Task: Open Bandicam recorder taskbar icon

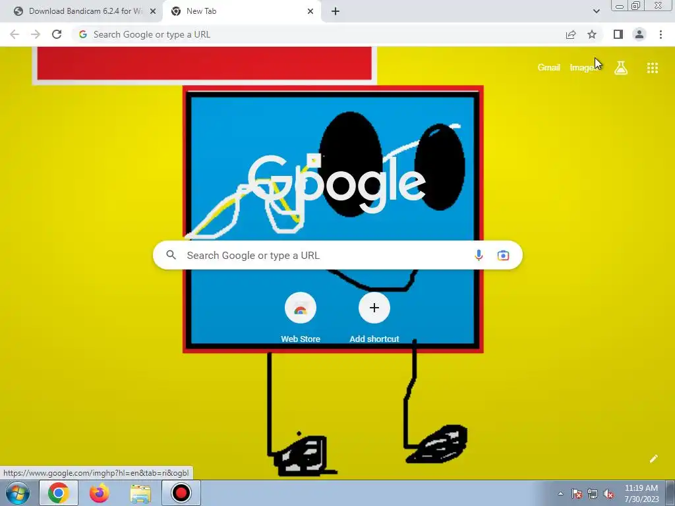Action: coord(181,493)
